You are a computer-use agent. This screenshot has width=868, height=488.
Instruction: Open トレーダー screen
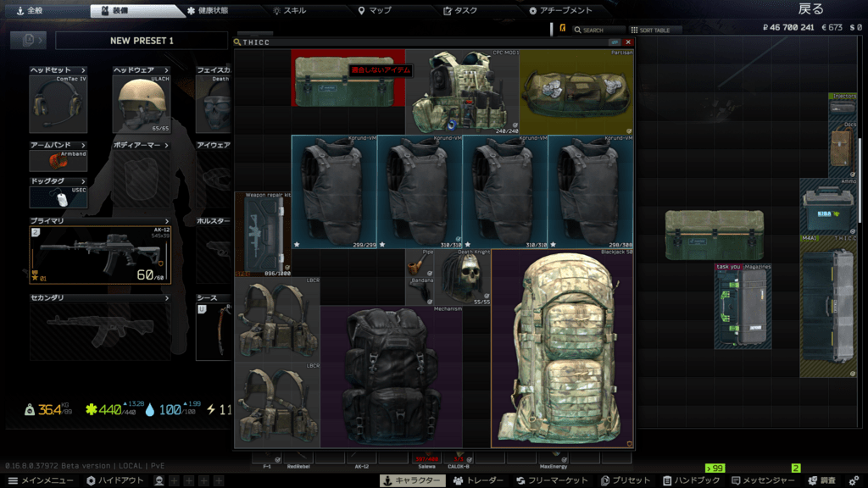coord(478,480)
